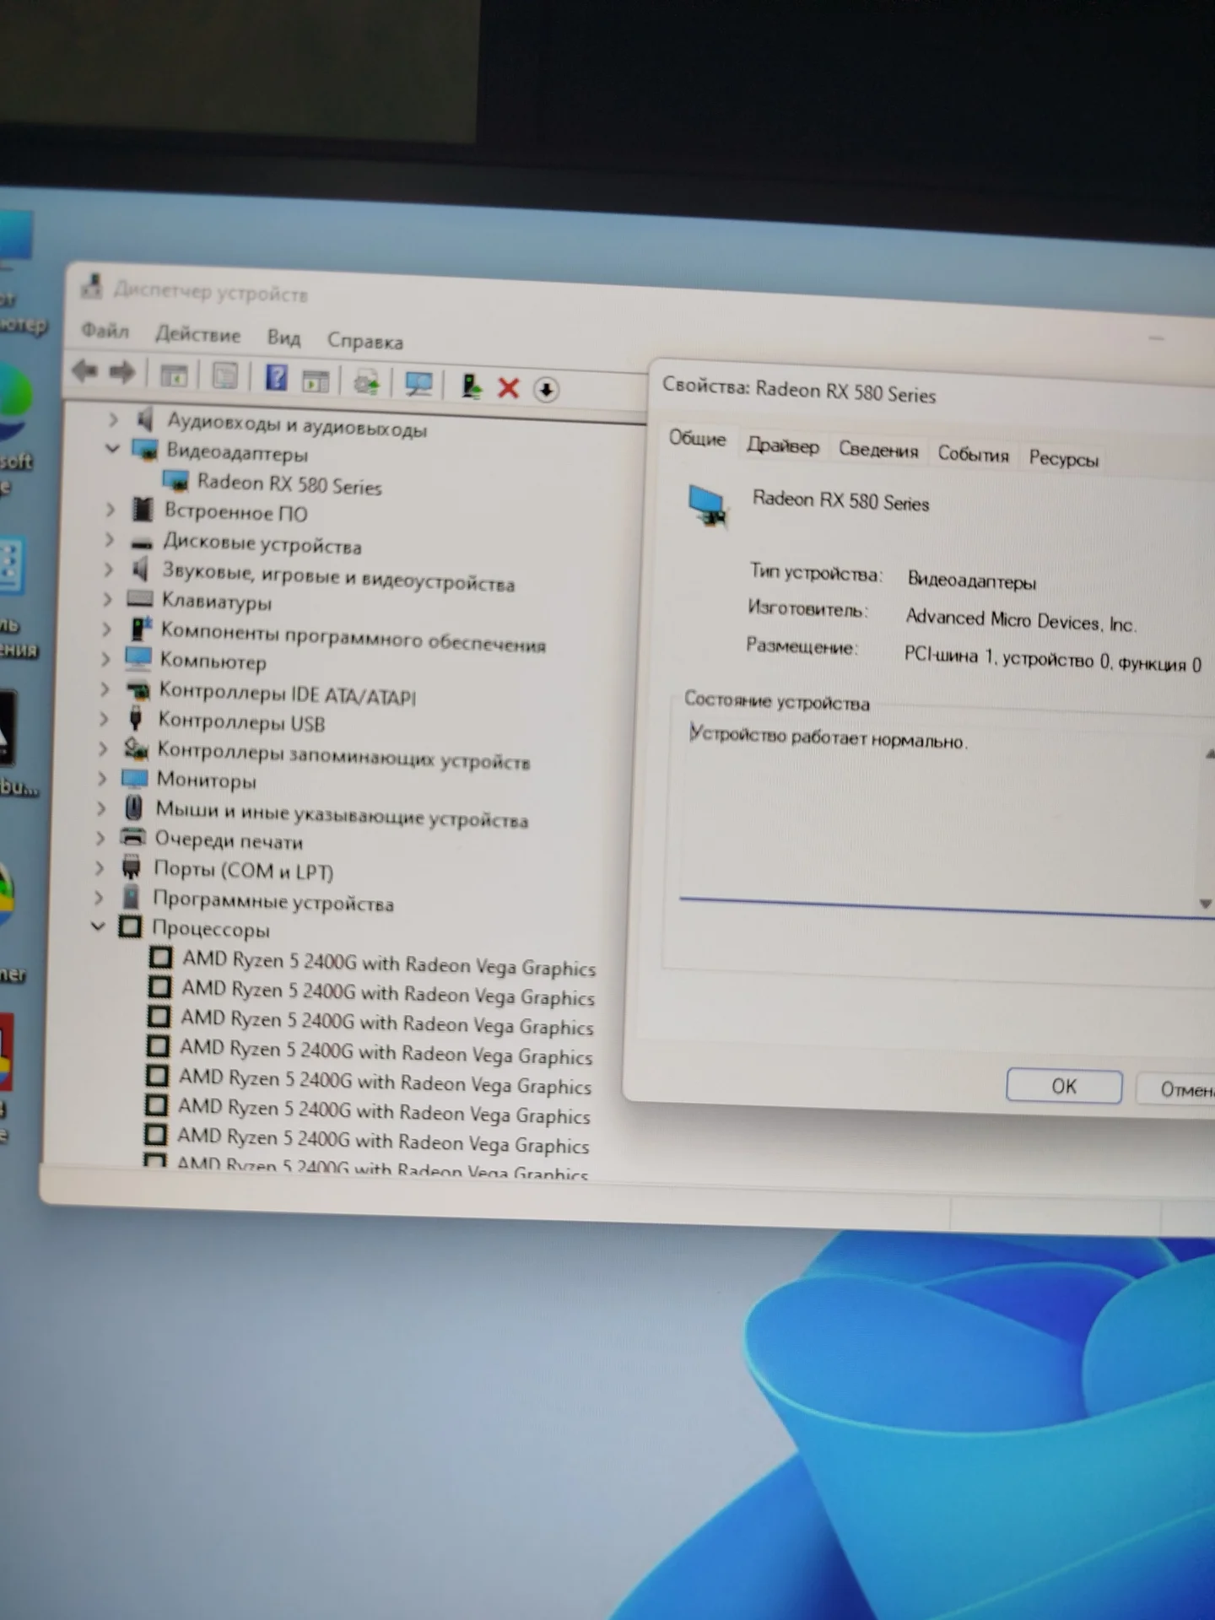1215x1620 pixels.
Task: Click the mouse icon beside Мыши
Action: click(133, 807)
